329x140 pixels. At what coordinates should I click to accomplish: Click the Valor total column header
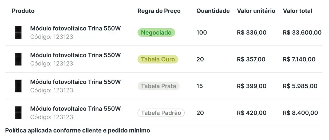click(x=297, y=11)
